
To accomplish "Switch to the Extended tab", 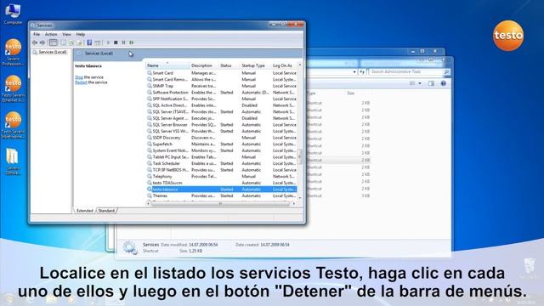I will tap(85, 211).
